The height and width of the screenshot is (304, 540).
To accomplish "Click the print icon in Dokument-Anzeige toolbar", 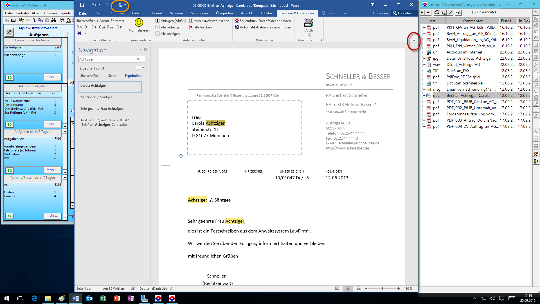I will [436, 12].
